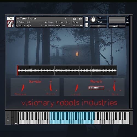
Task: Close the instrument with the X icon
Action: click(x=127, y=17)
